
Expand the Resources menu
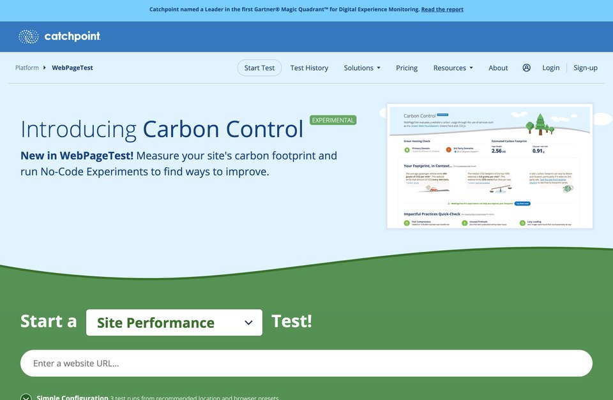453,68
